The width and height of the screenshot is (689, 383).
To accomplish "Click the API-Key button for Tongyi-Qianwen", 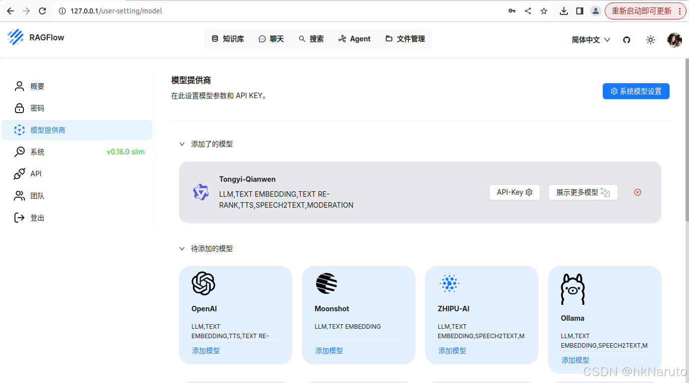I will pos(515,192).
